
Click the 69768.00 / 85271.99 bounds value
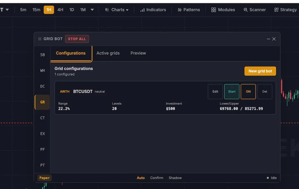point(241,109)
